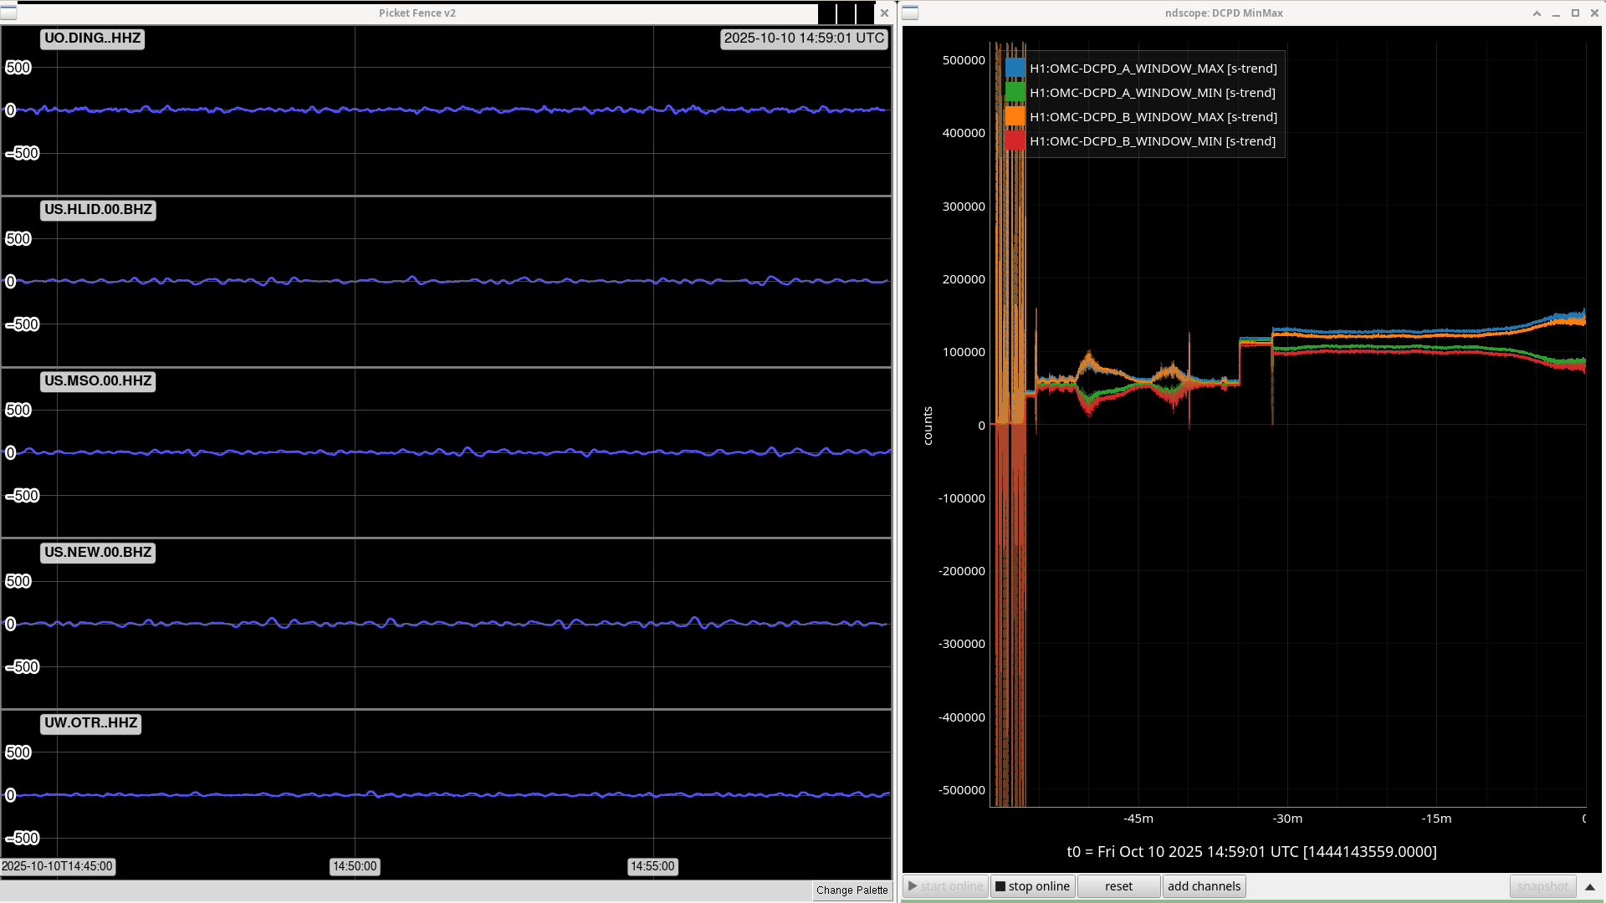The image size is (1606, 903).
Task: Click the ndscope window menu icon
Action: coord(910,13)
